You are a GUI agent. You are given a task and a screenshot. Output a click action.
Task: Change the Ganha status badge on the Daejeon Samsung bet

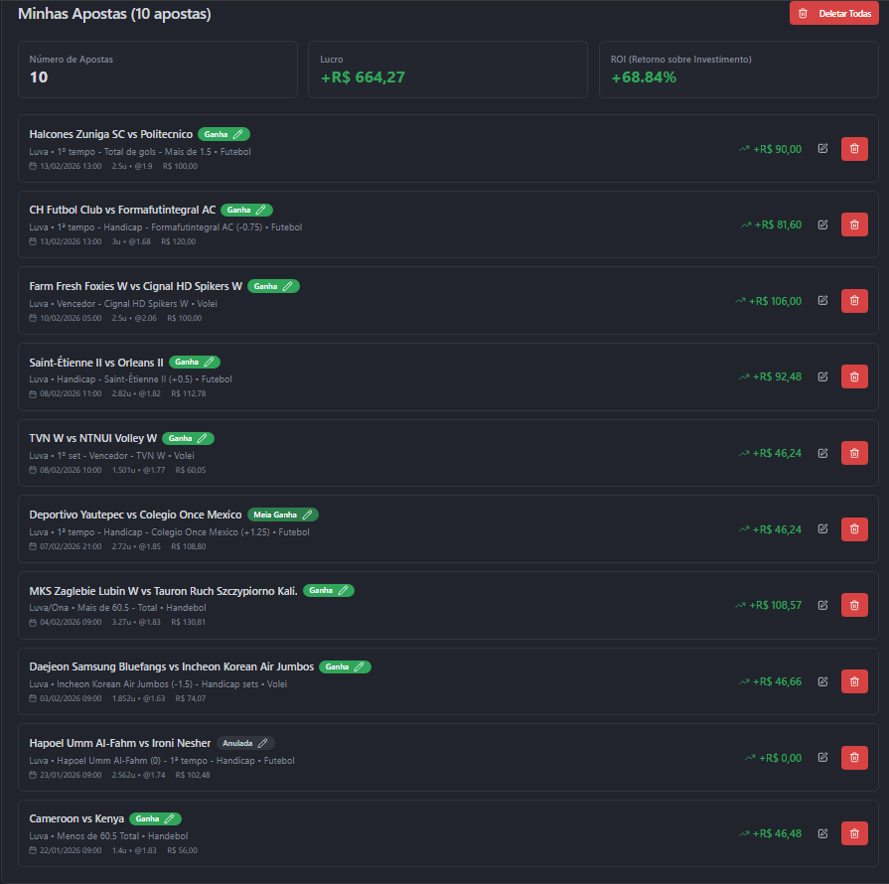point(345,666)
